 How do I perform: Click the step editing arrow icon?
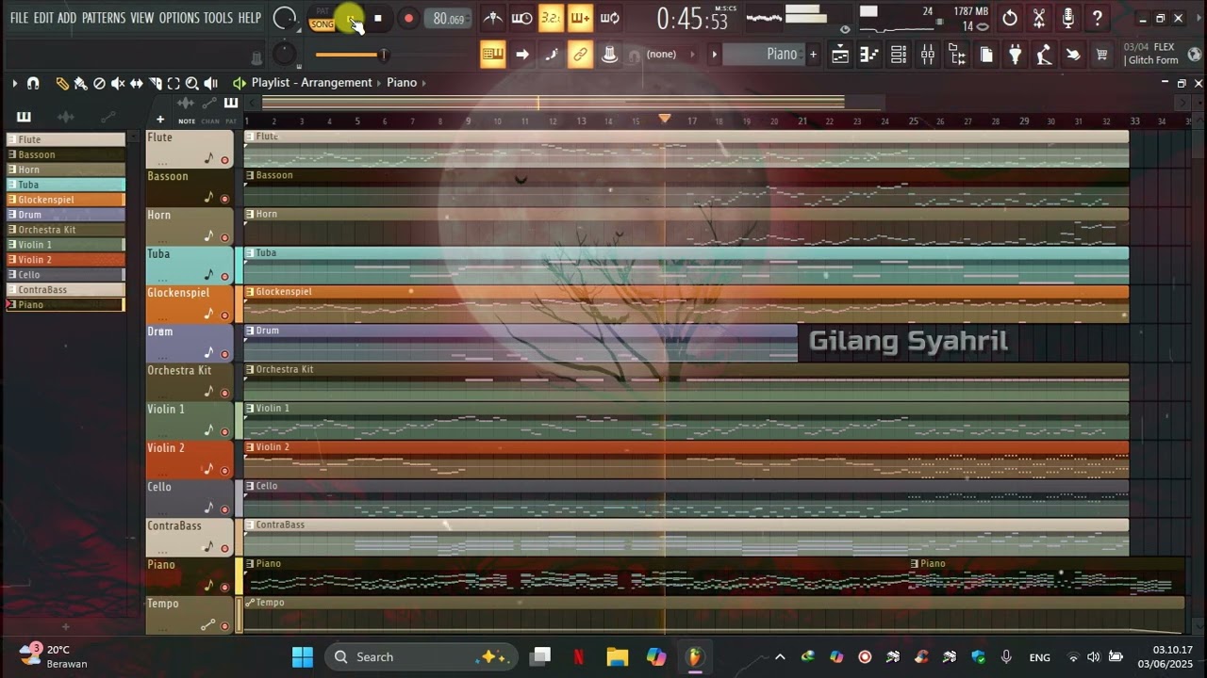coord(522,55)
